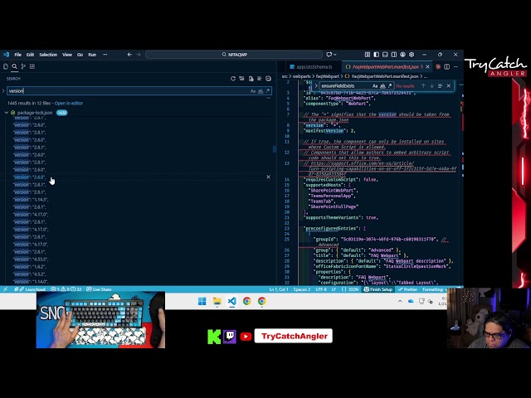
Task: Collapse the package-lock.json results group
Action: point(7,113)
